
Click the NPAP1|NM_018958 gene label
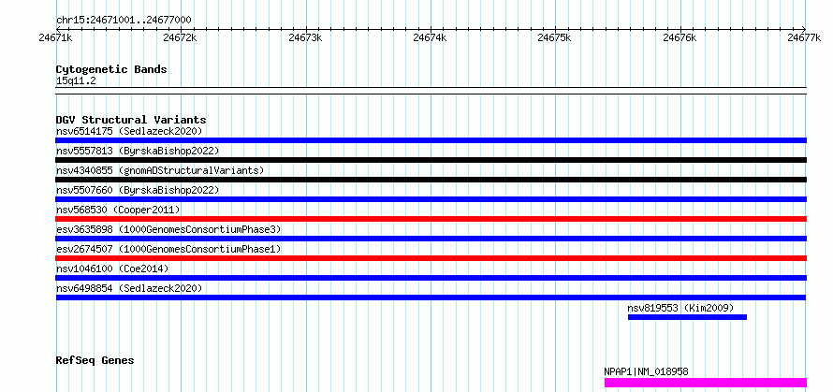click(646, 371)
